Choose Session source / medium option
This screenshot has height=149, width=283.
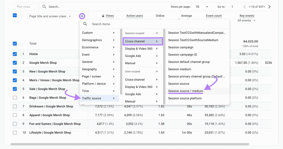tap(185, 91)
